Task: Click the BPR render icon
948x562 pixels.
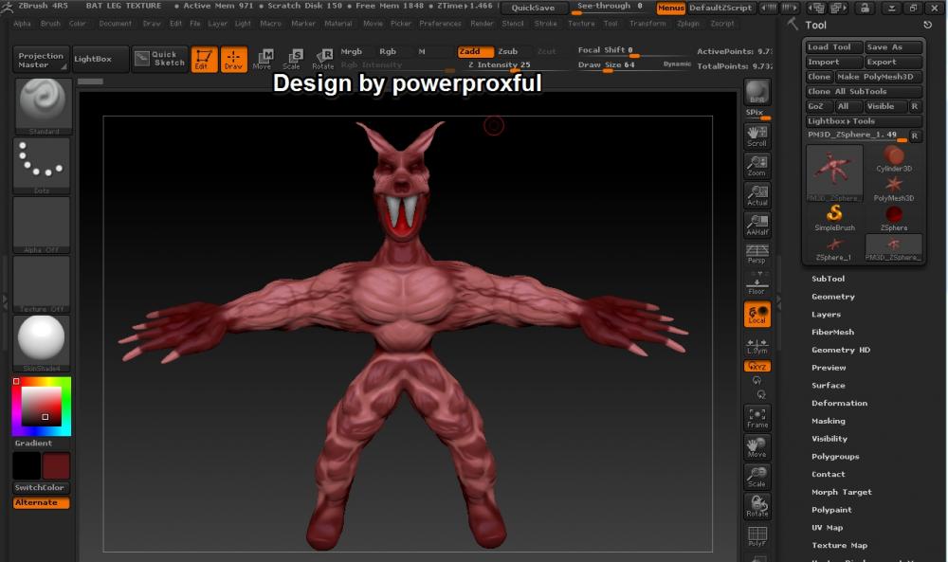Action: 757,93
